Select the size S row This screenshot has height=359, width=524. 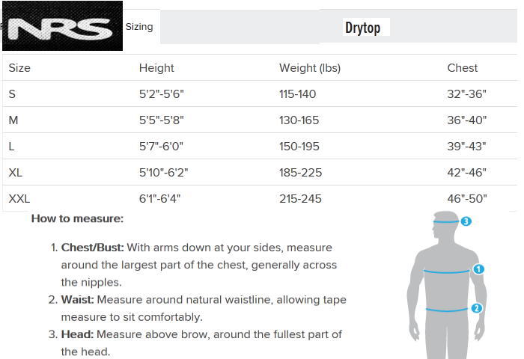pos(260,93)
